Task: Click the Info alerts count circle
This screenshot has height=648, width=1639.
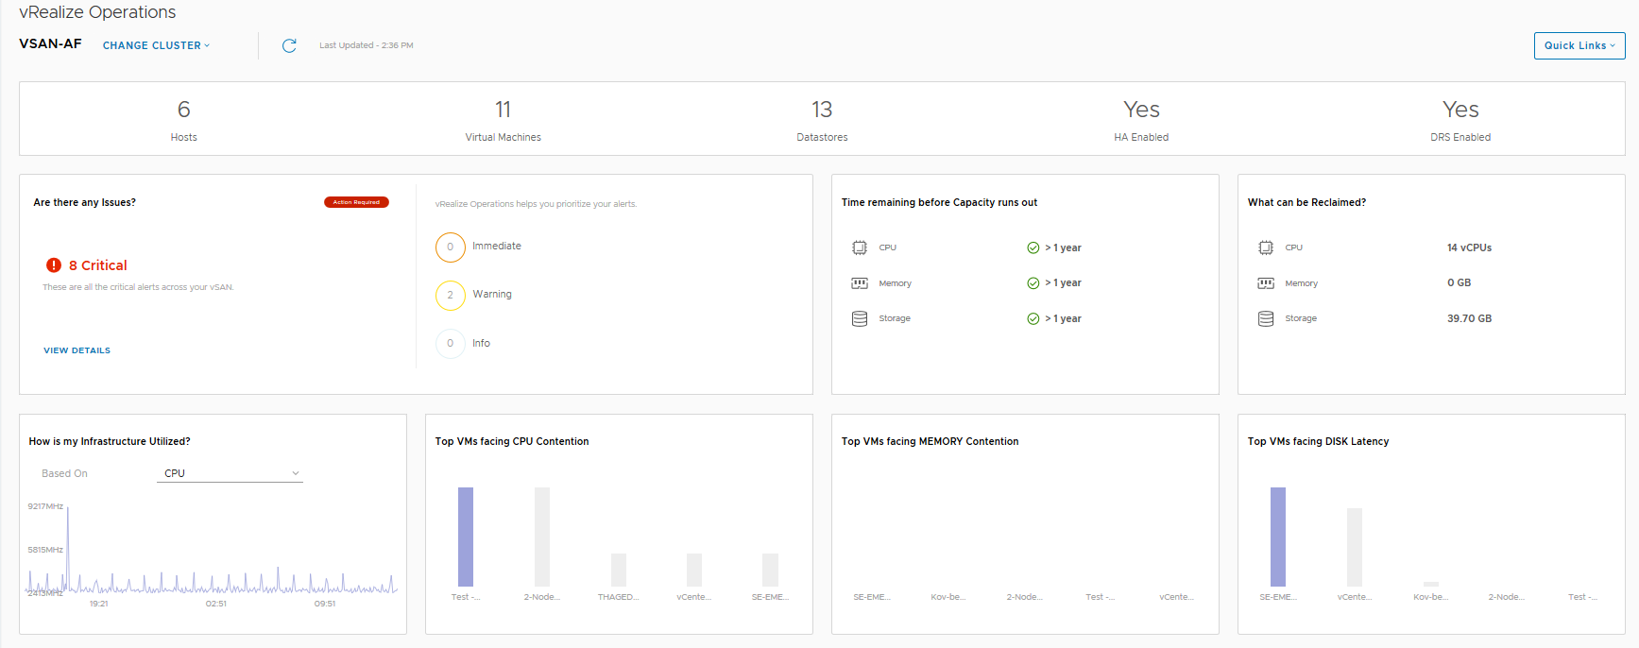Action: click(451, 343)
